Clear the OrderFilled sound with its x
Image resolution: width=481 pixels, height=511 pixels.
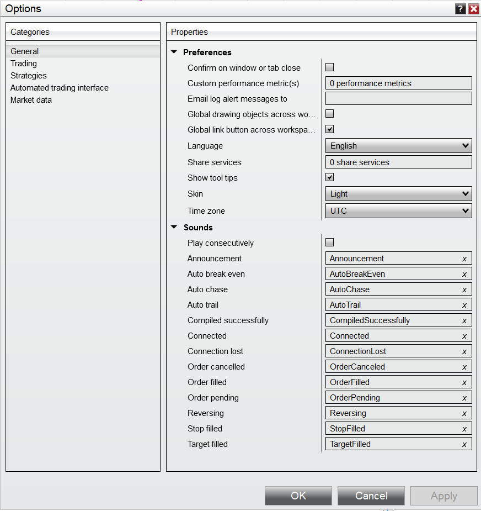[x=464, y=383]
